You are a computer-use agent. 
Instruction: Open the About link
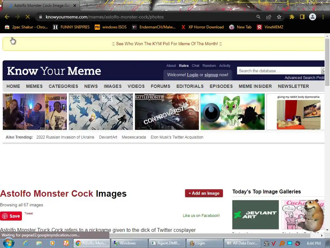pos(171,66)
